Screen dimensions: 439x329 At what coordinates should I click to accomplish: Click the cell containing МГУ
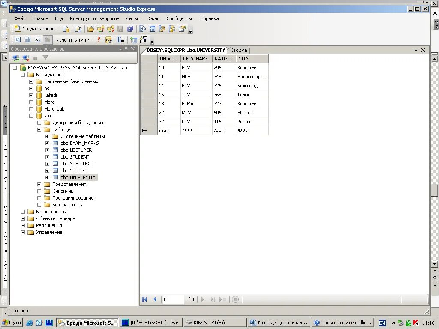tap(196, 113)
